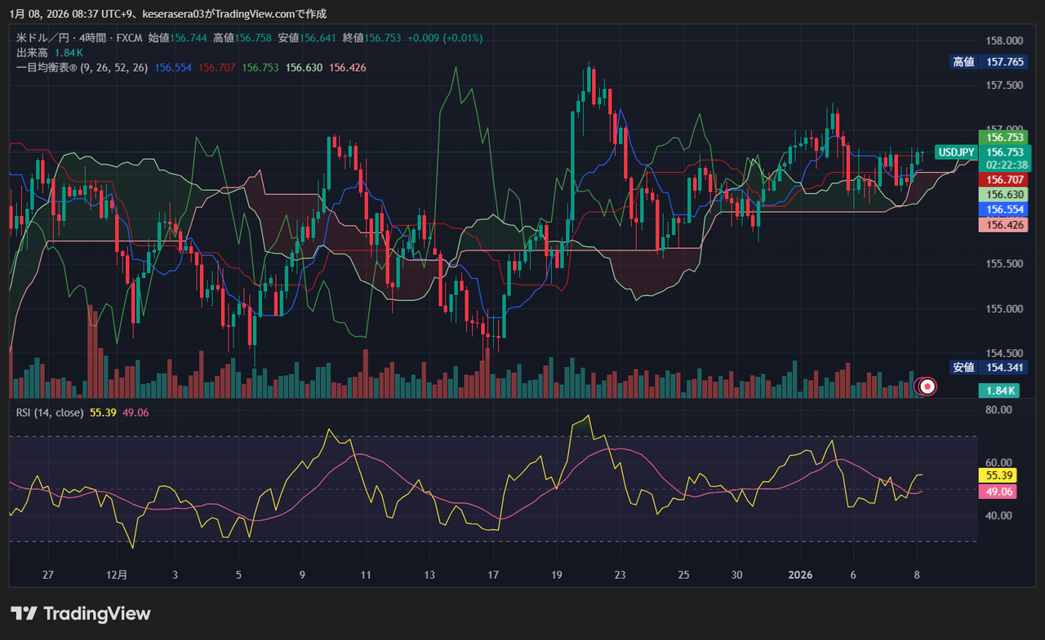This screenshot has height=640, width=1045.
Task: Click the 27 date label on time axis
Action: (48, 575)
